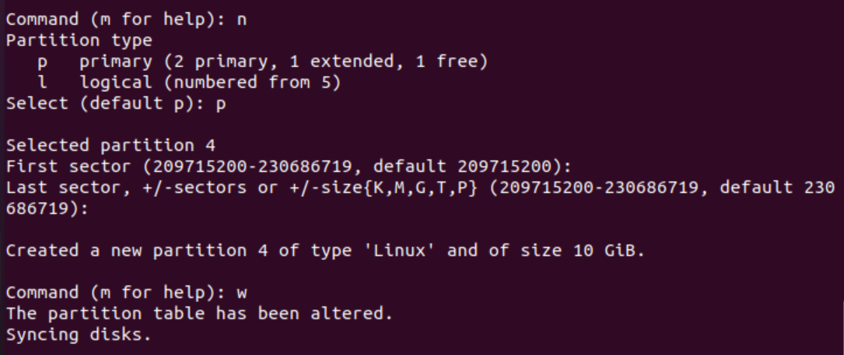
Task: Click 'primary (2 primary, 1 extended, 1 free)' text
Action: (283, 62)
